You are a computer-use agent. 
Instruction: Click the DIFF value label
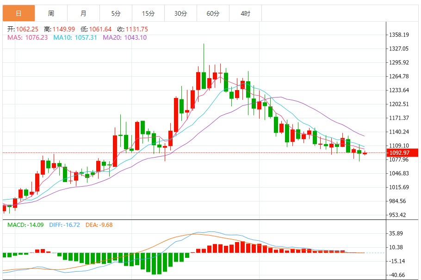[64, 225]
